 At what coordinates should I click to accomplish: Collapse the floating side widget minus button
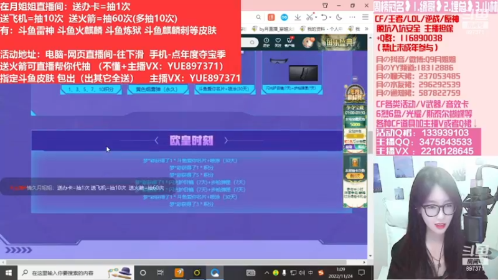(355, 78)
